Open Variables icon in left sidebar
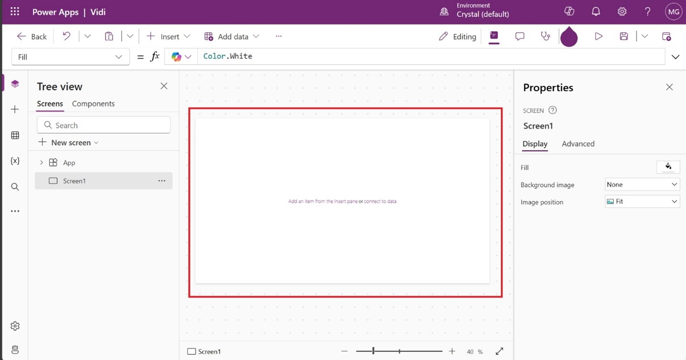 click(15, 161)
